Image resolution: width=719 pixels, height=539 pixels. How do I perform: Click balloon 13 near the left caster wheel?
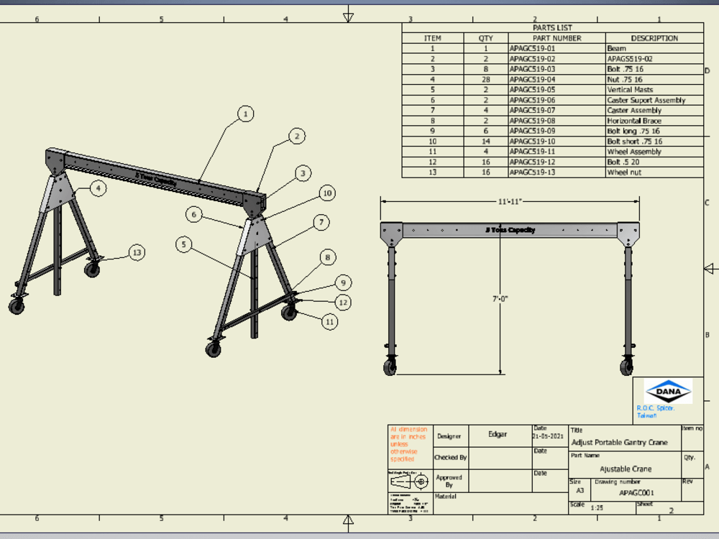pos(137,253)
